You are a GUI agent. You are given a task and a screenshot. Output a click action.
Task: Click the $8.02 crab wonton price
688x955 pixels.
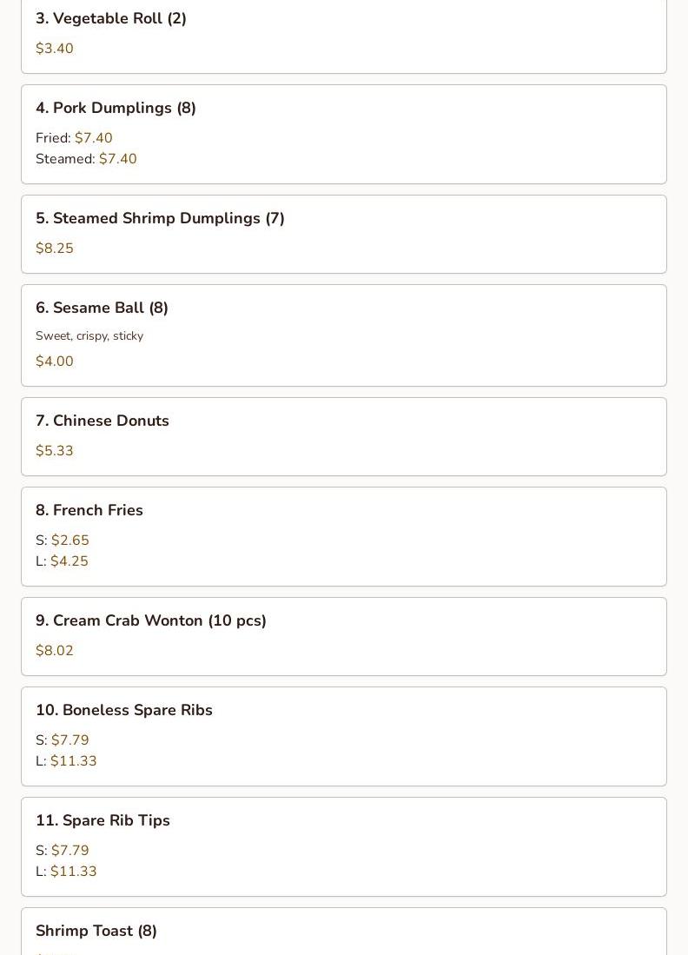click(54, 650)
